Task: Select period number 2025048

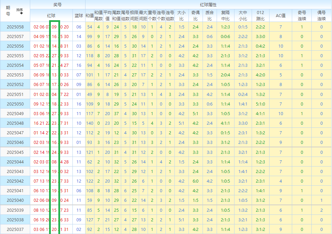Action: (x=15, y=123)
